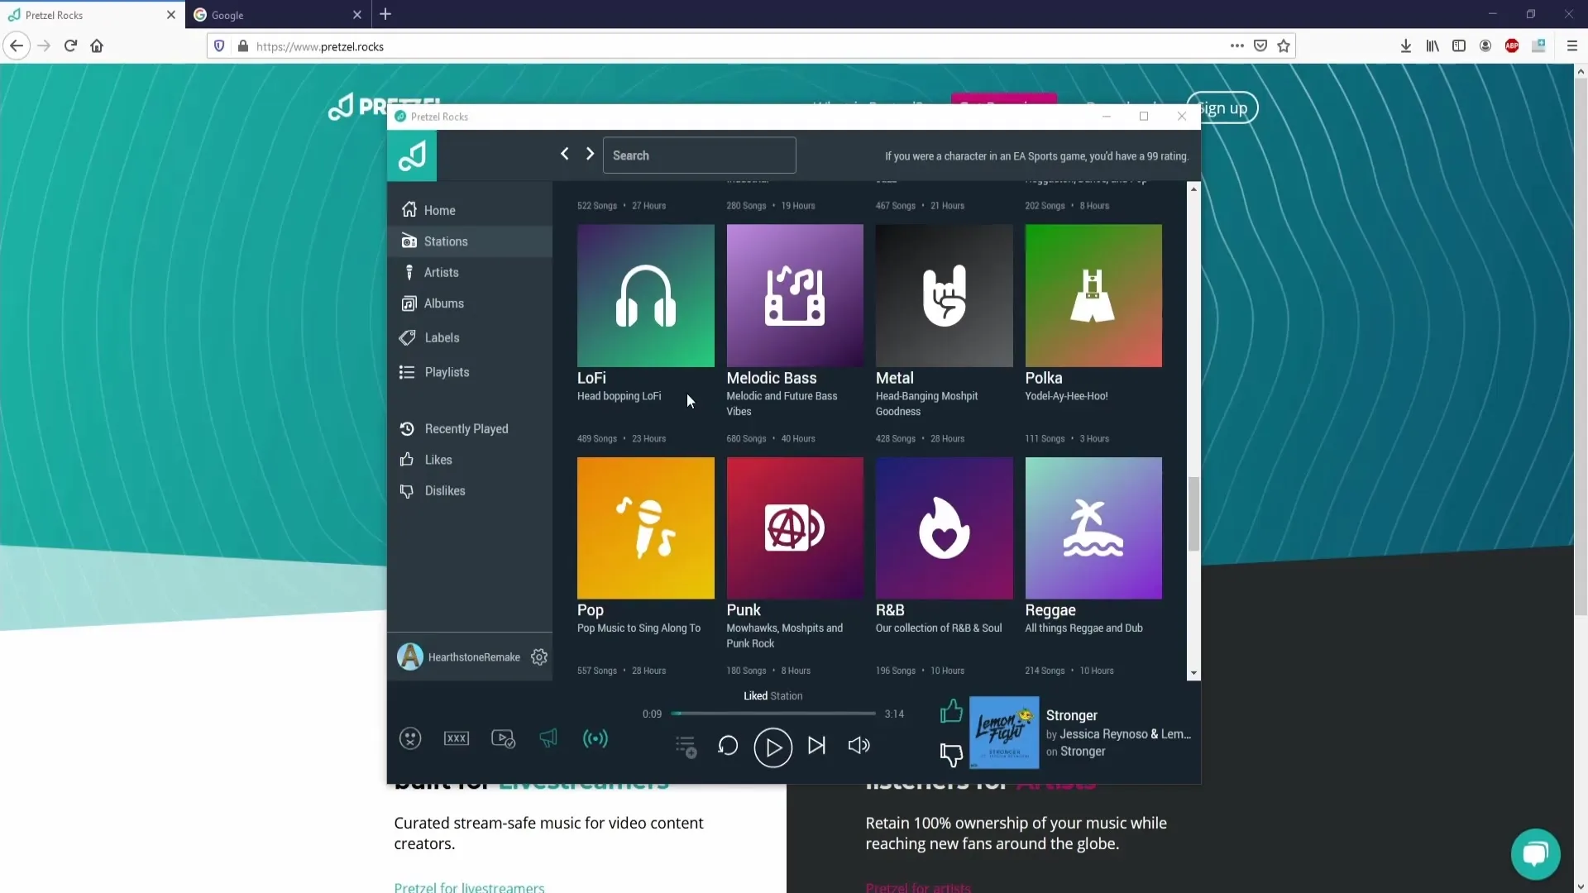Image resolution: width=1588 pixels, height=893 pixels.
Task: Open the Stronger album link after 'on'
Action: pos(1083,752)
